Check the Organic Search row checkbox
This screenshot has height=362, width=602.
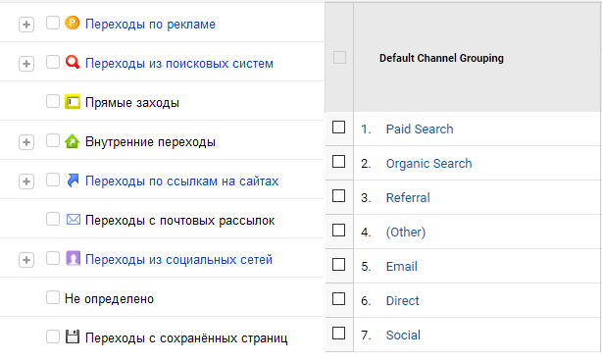pos(338,162)
